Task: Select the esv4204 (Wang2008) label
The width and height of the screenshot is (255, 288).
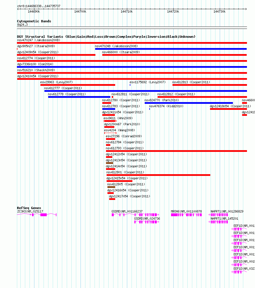Action: 119,130
